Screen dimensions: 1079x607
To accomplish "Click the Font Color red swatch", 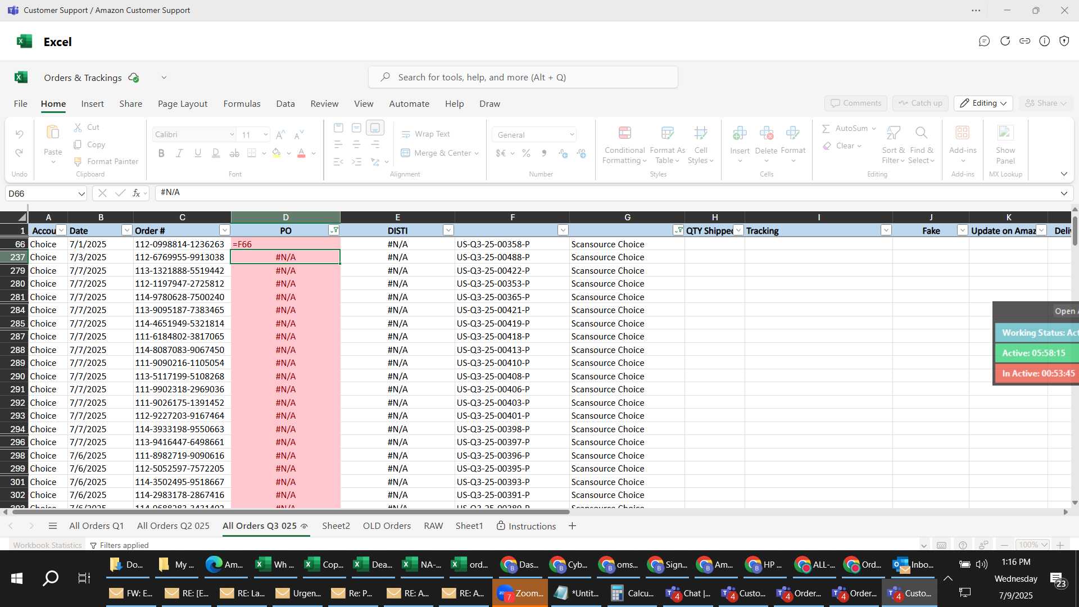I will (301, 153).
